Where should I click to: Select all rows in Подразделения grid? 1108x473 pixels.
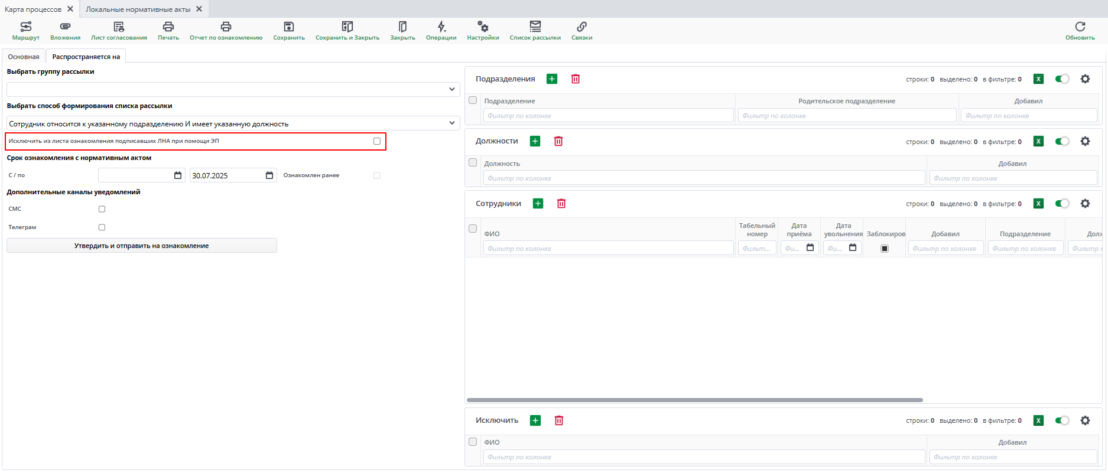(x=473, y=100)
